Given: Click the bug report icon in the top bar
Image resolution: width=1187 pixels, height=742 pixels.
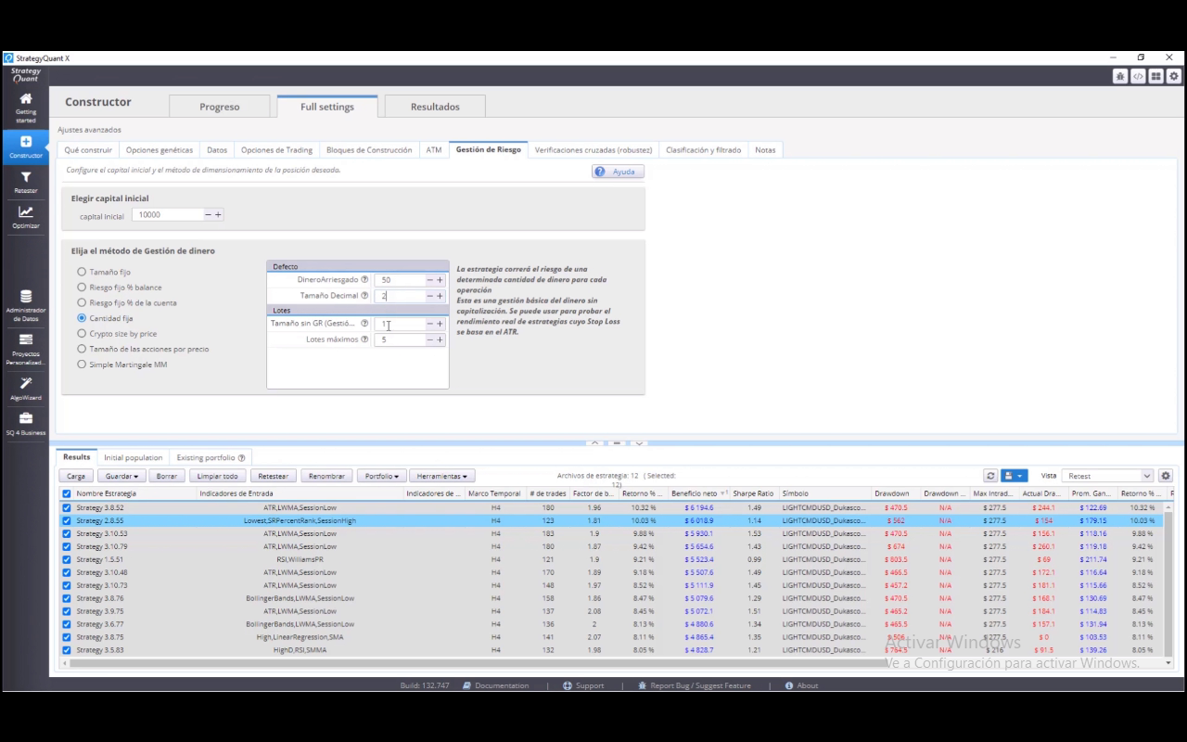Looking at the screenshot, I should [x=1120, y=76].
